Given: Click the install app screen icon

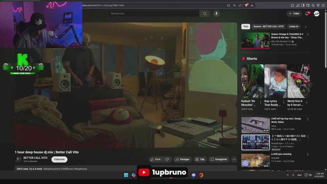Looking at the screenshot, I should pyautogui.click(x=228, y=5).
